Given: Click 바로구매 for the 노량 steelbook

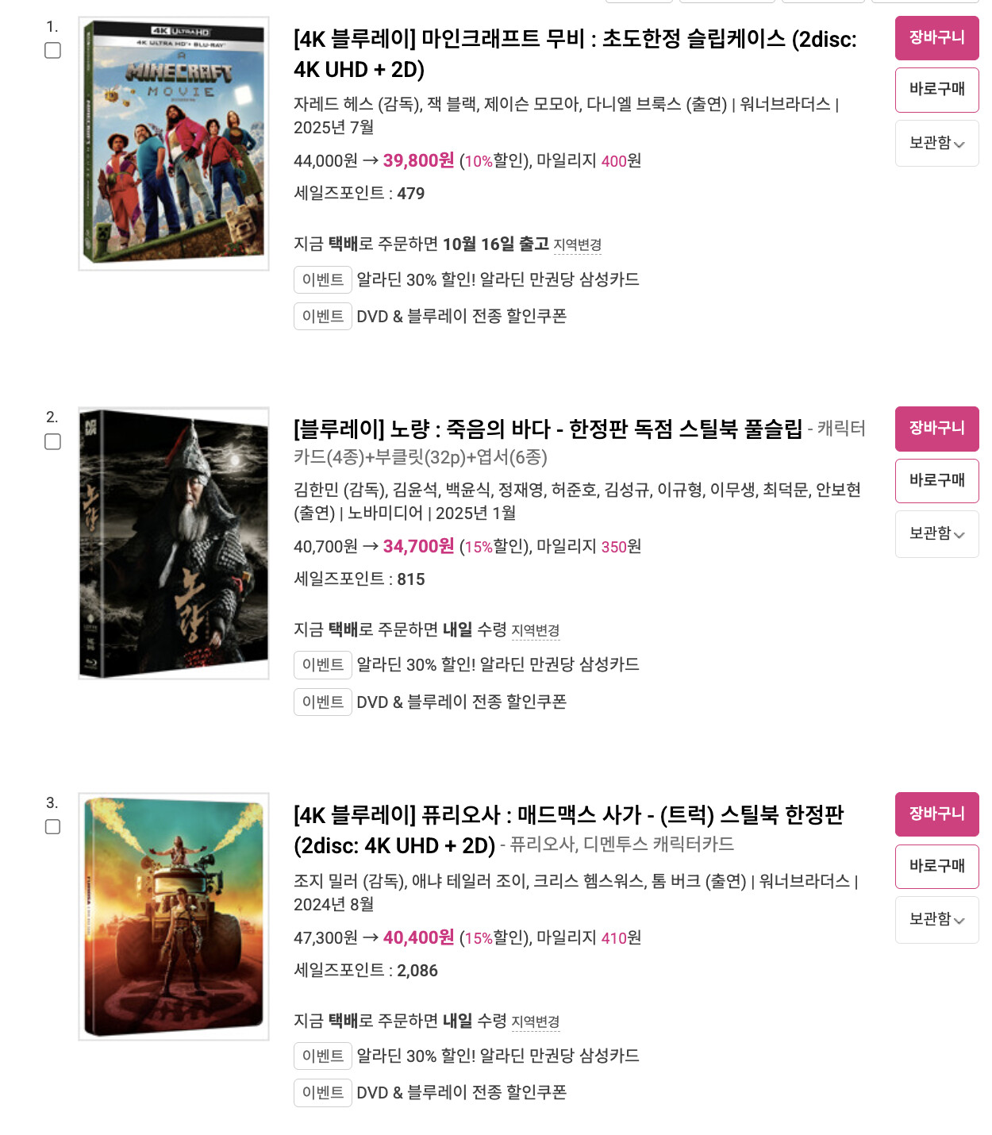Looking at the screenshot, I should [936, 481].
